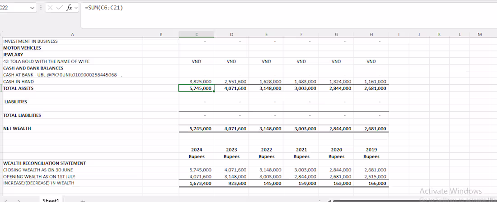Click the 2024 year header cell

196,150
